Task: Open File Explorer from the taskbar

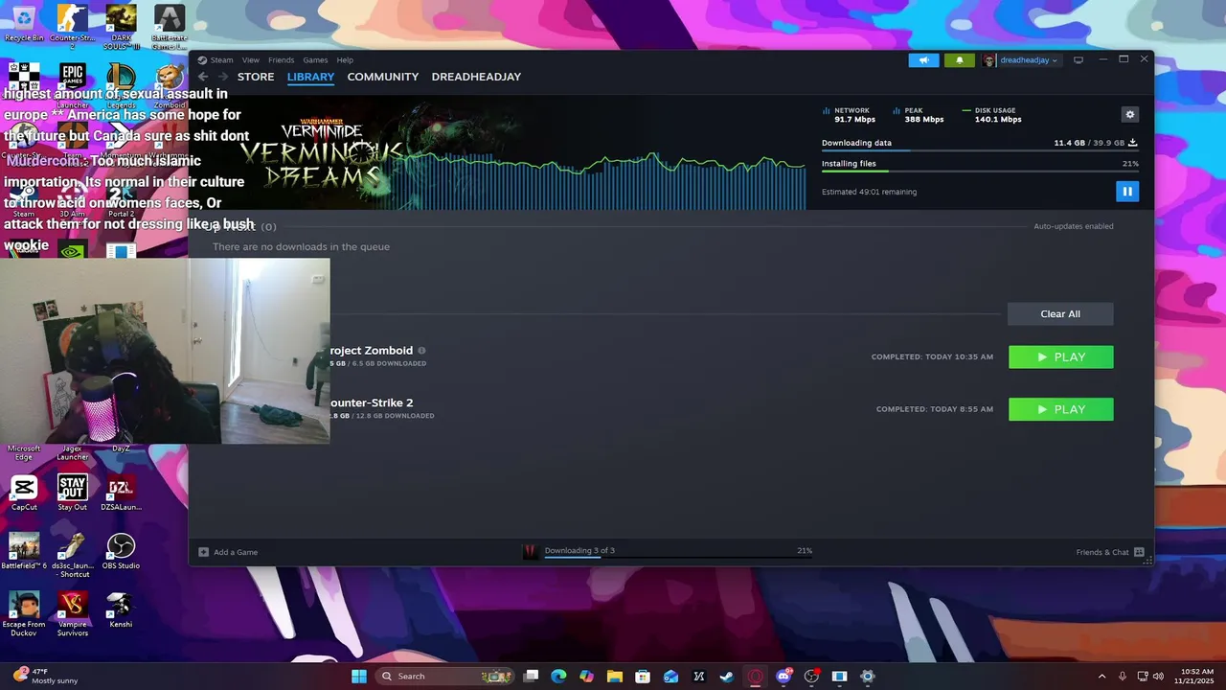Action: [x=614, y=676]
